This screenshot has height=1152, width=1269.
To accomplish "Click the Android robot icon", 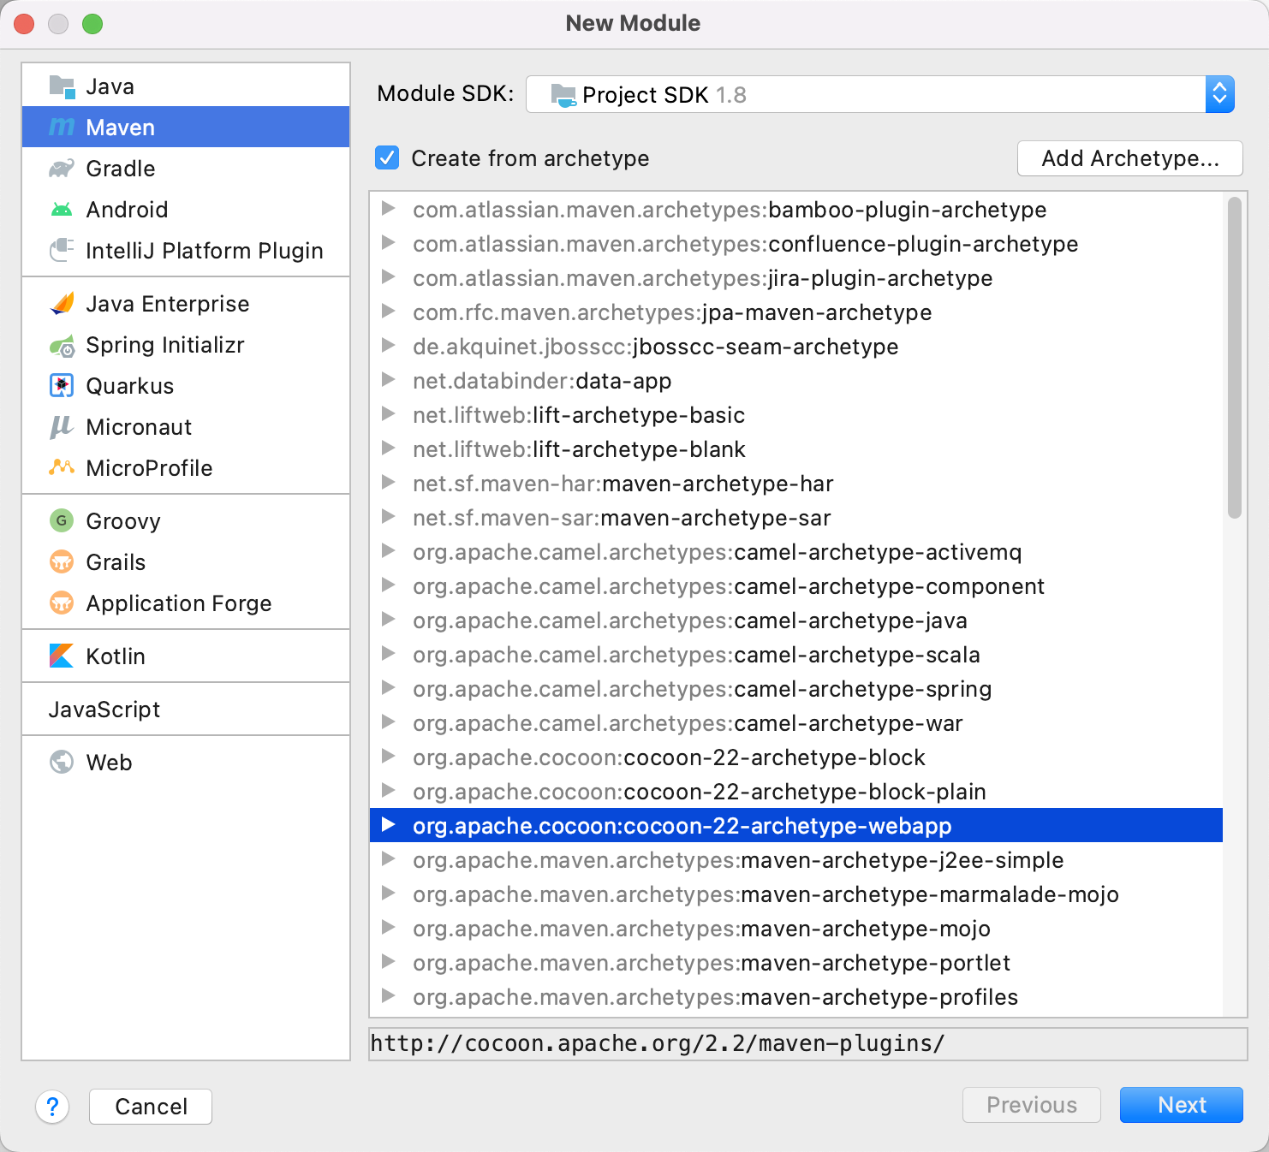I will 62,210.
